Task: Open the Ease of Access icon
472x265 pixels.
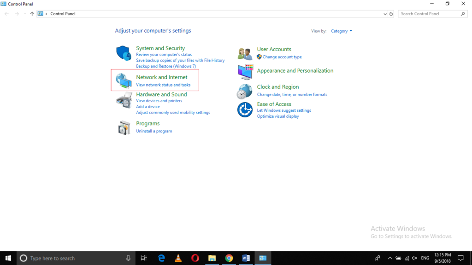Action: point(245,109)
